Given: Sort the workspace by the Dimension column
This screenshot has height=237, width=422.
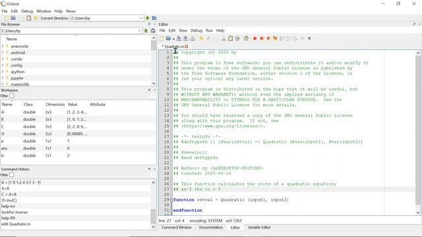Looking at the screenshot, I should pos(55,104).
